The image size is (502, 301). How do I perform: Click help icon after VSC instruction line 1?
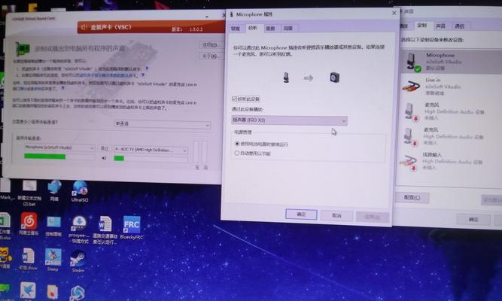click(x=147, y=68)
